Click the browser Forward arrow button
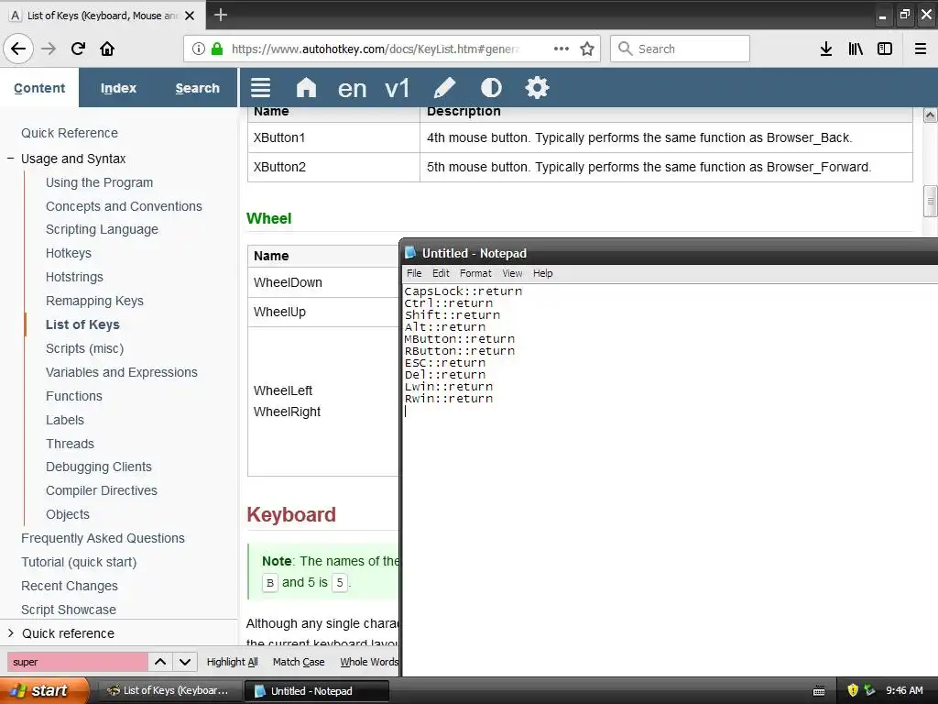This screenshot has height=704, width=938. (x=49, y=49)
